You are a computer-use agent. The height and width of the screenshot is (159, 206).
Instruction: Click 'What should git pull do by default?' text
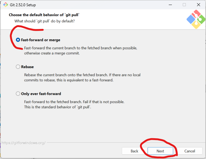pyautogui.click(x=45, y=21)
